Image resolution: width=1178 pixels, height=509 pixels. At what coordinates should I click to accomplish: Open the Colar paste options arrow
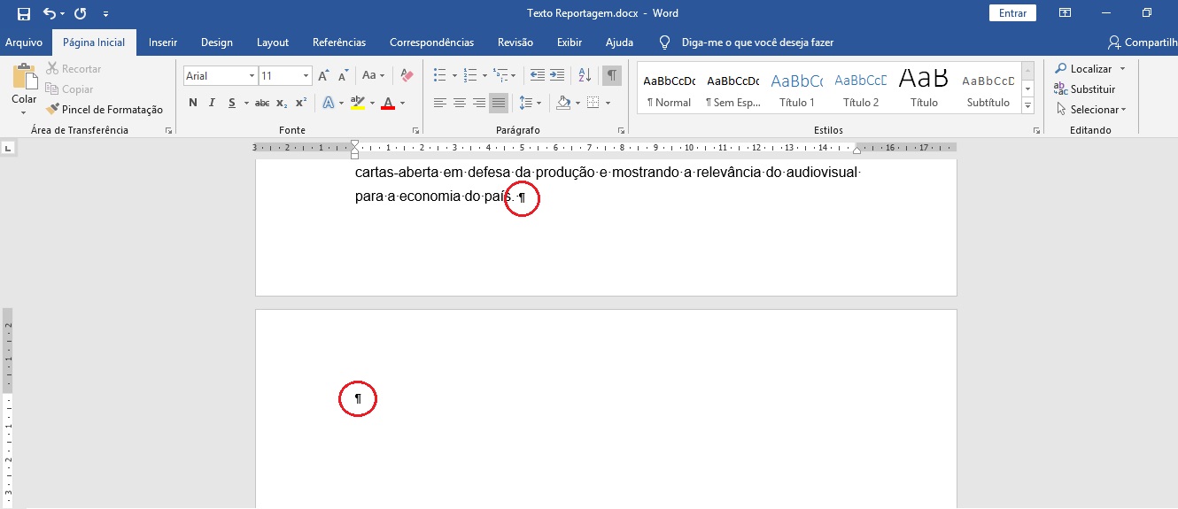pyautogui.click(x=24, y=112)
